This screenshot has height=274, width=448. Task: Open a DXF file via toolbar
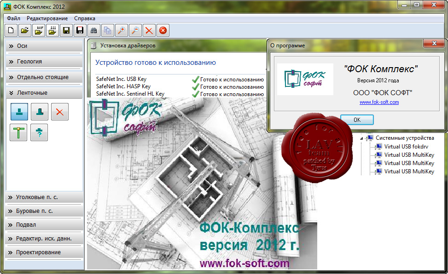[39, 30]
